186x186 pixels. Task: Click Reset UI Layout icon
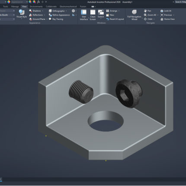(108, 19)
